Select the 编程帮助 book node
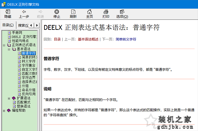This screenshot has height=131, width=198. (19, 110)
